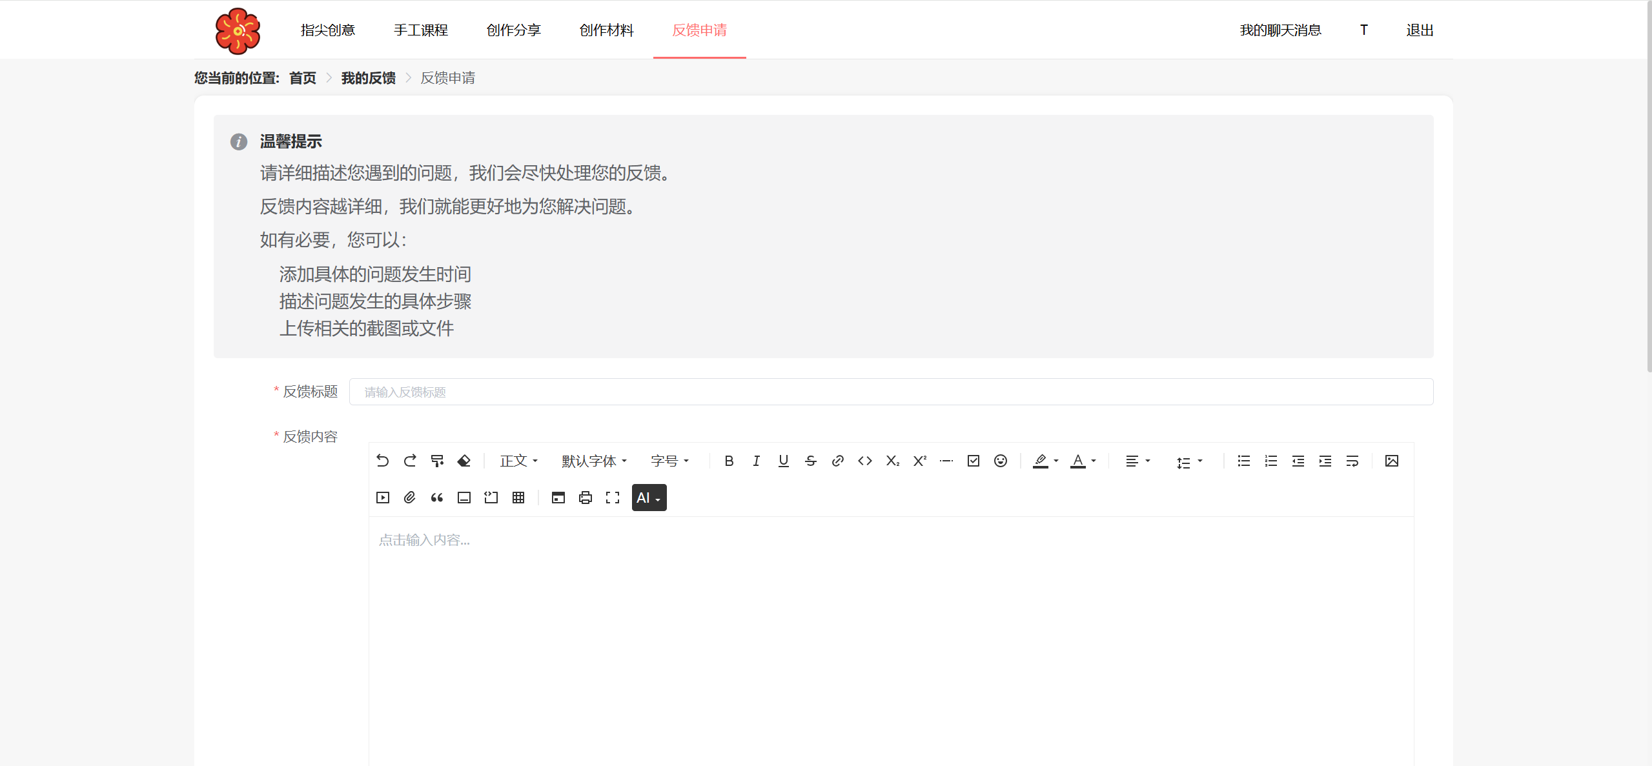The image size is (1652, 766).
Task: Insert a horizontal divider line
Action: point(946,461)
